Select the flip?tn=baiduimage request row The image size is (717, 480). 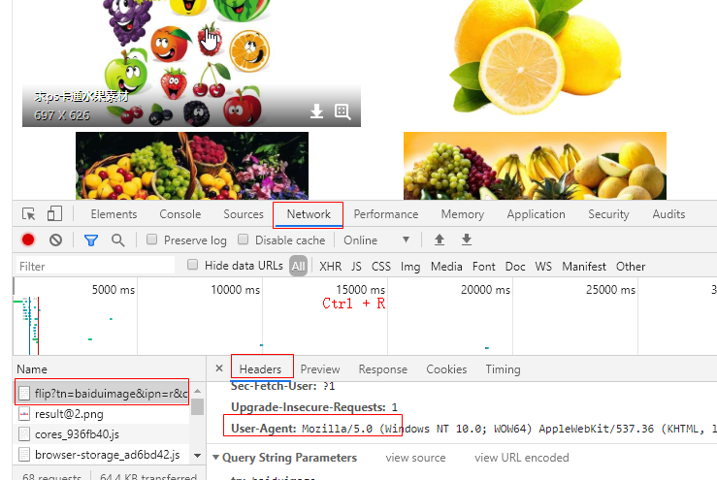[x=102, y=393]
